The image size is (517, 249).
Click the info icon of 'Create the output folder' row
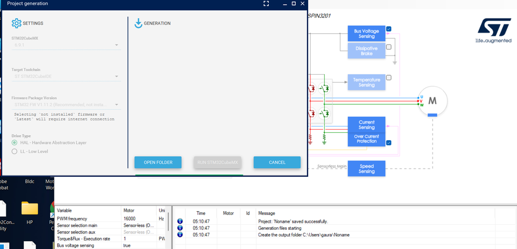click(180, 234)
